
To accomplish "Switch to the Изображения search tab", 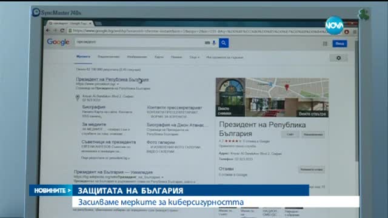I will (137, 57).
